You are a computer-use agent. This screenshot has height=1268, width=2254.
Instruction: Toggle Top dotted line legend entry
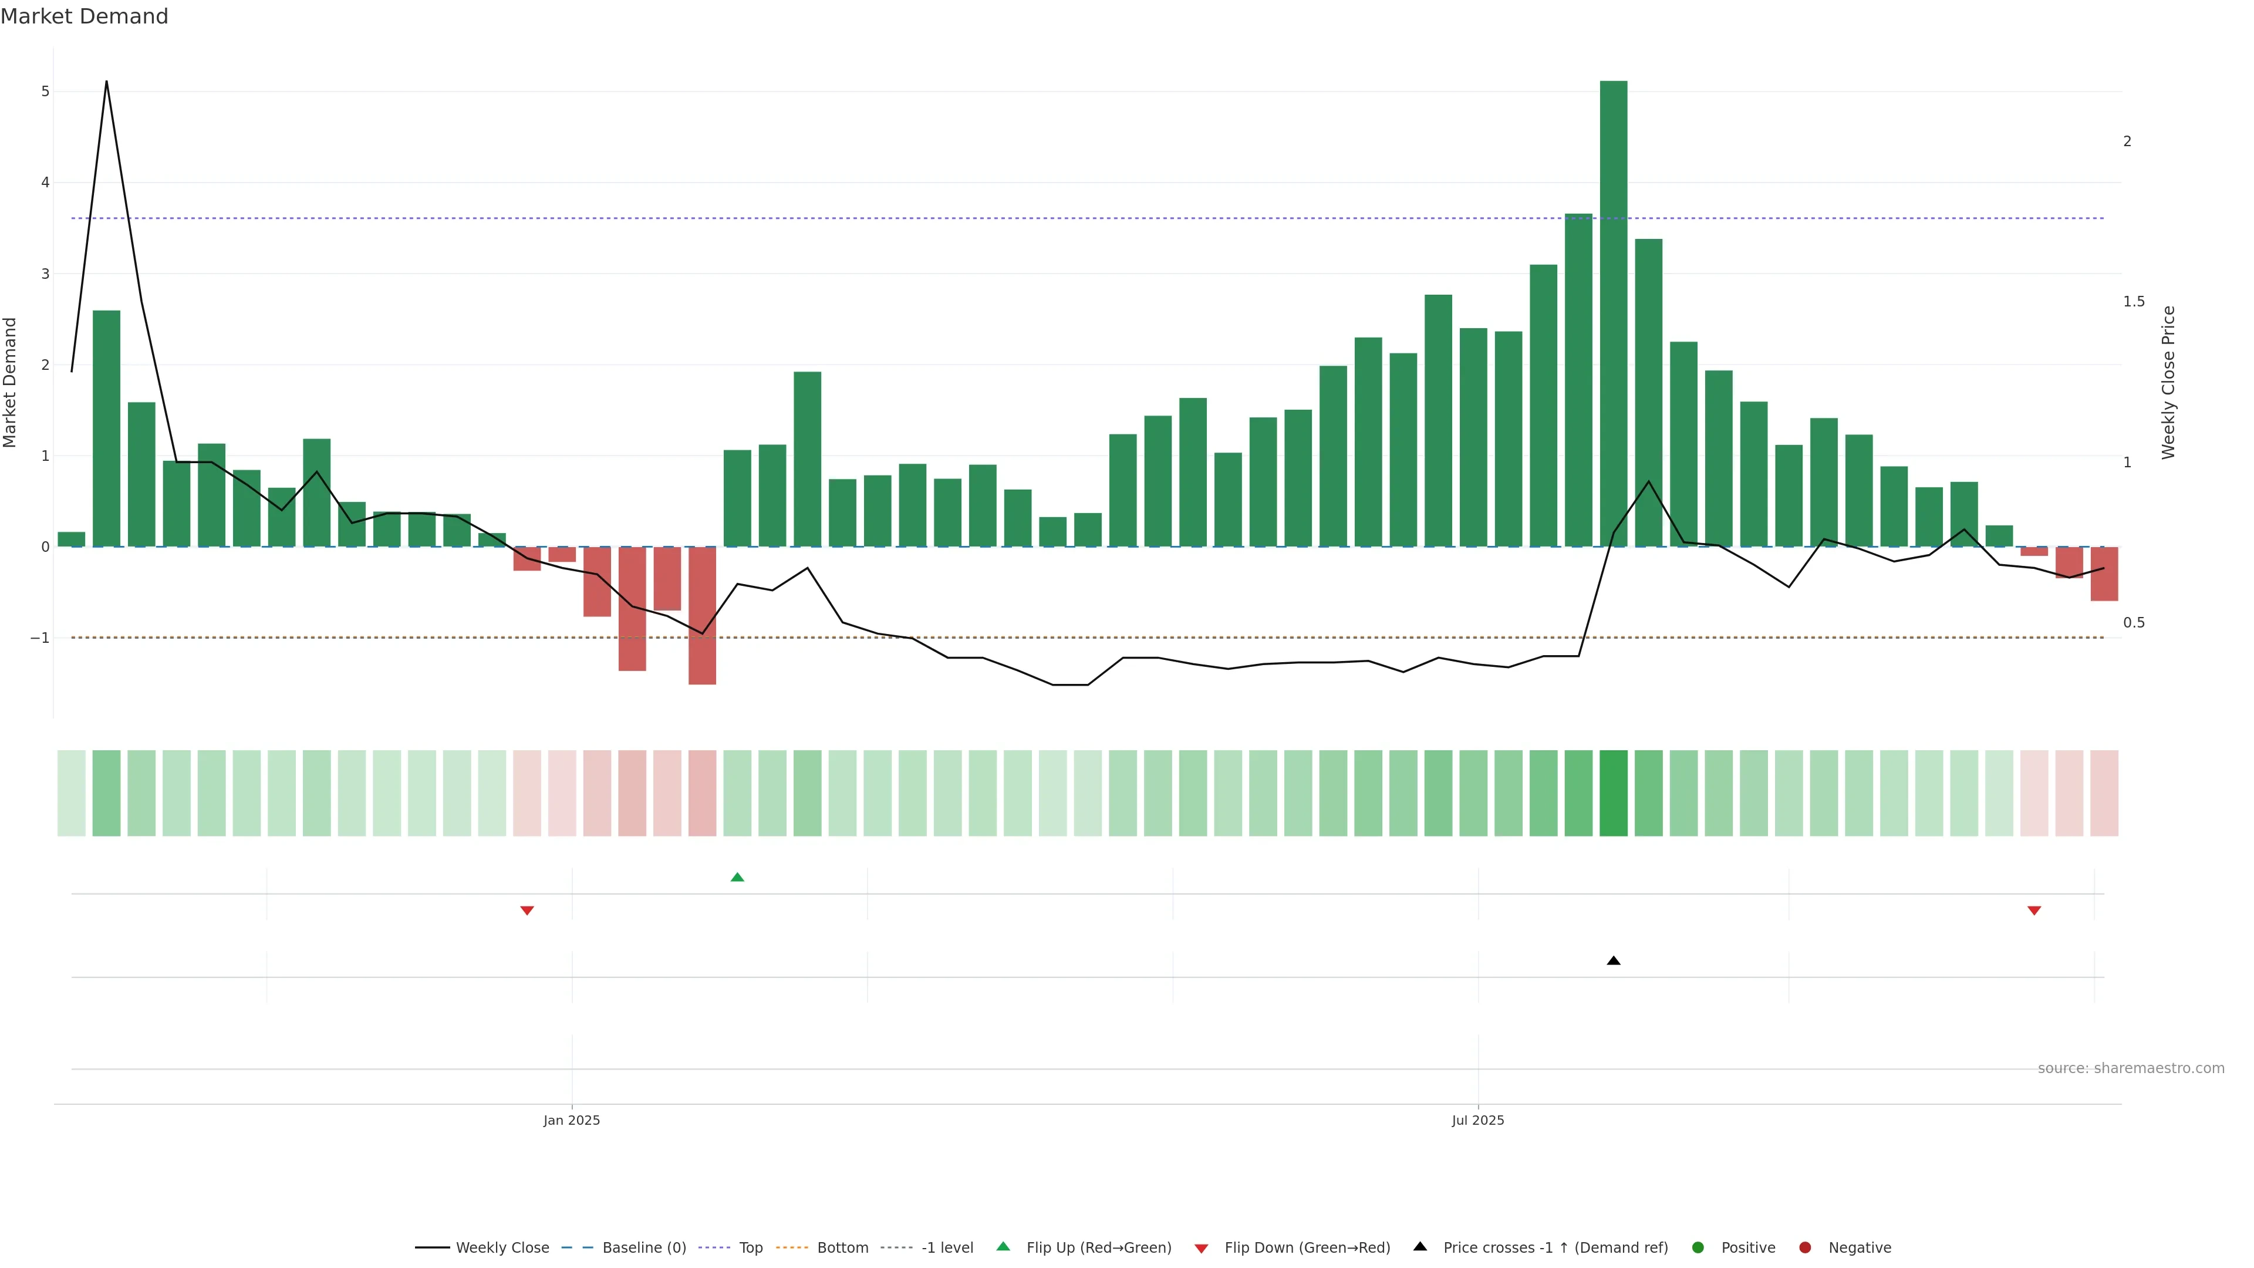750,1248
